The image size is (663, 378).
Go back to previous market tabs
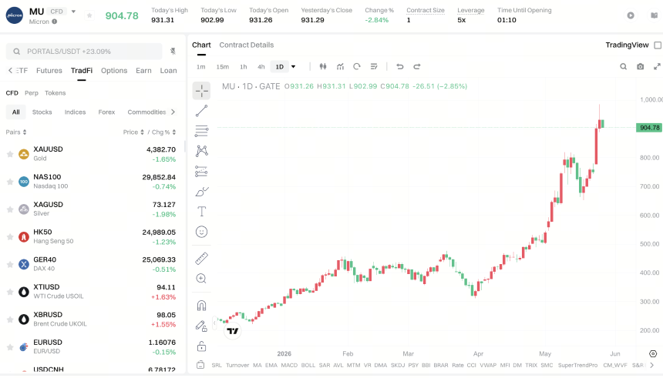[10, 71]
